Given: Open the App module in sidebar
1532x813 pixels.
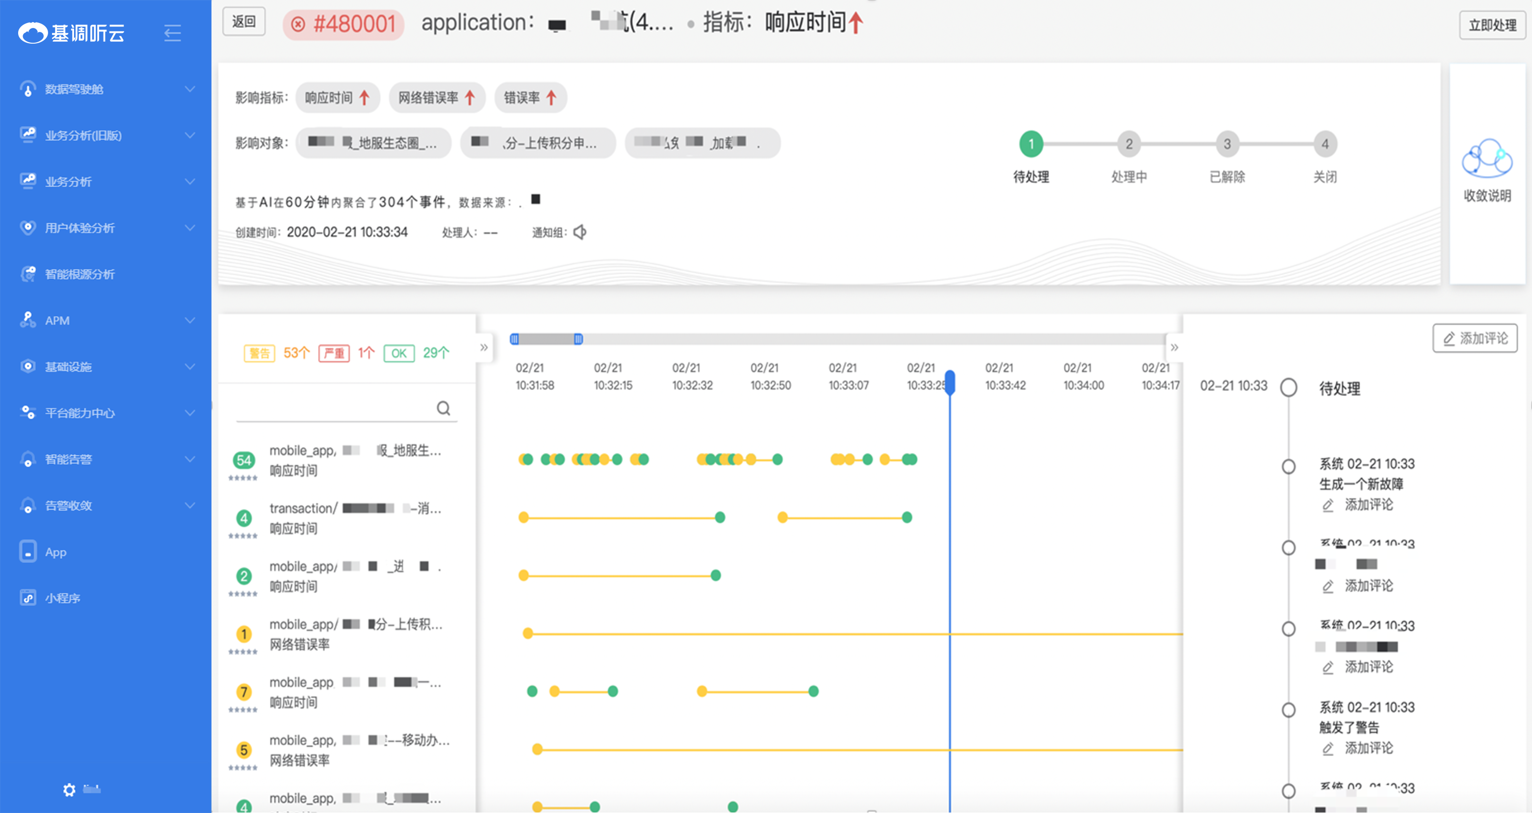Looking at the screenshot, I should (55, 551).
